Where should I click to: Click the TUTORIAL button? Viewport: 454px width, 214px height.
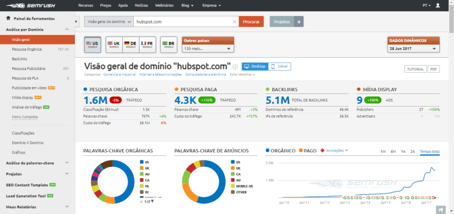coord(415,69)
